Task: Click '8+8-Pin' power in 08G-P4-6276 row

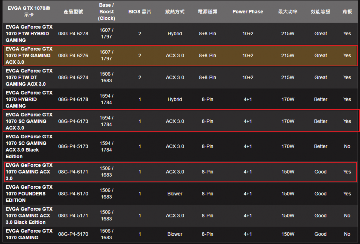Action: point(208,56)
